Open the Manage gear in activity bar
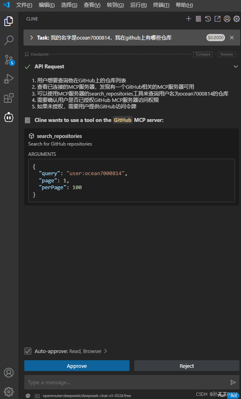This screenshot has height=399, width=241. [x=9, y=392]
